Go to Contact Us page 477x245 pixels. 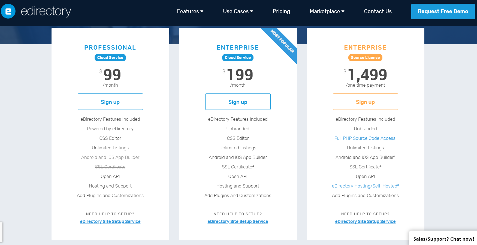coord(378,11)
